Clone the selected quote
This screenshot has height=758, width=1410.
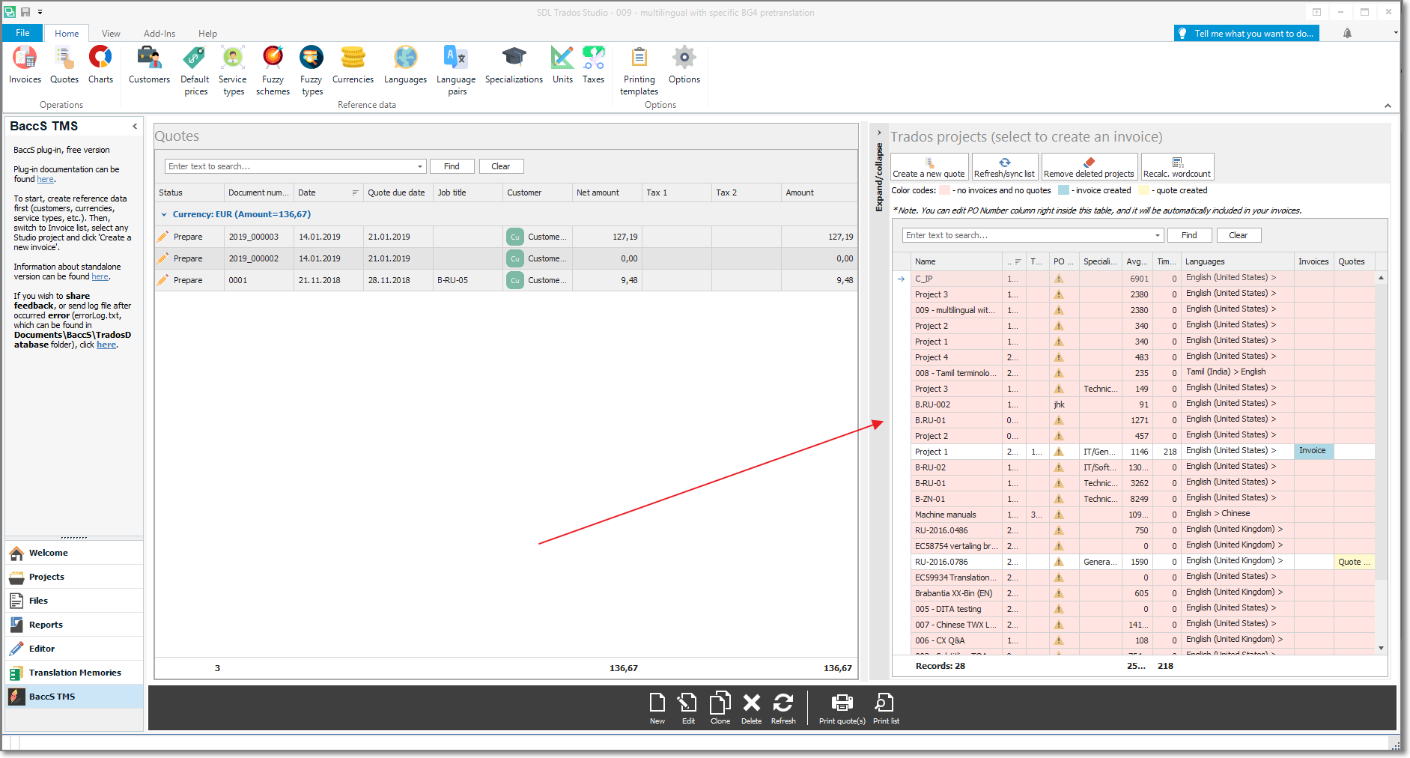click(720, 709)
